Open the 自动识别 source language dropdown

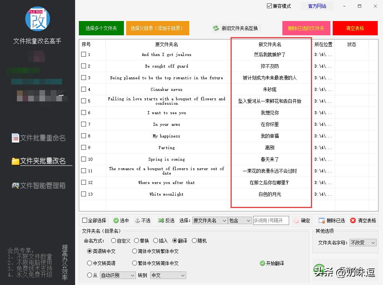click(118, 275)
